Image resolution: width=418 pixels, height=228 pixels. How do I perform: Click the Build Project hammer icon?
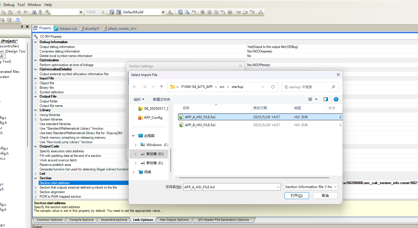pyautogui.click(x=170, y=12)
